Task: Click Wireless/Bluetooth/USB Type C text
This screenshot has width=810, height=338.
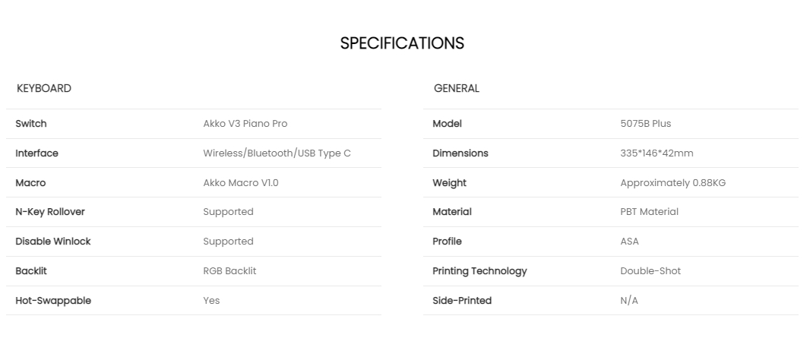Action: click(x=277, y=153)
